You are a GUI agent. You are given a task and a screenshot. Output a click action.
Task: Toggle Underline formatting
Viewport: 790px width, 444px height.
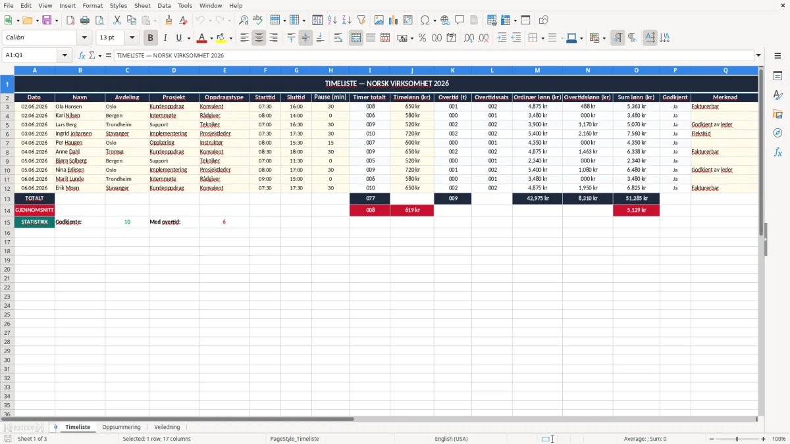pos(178,38)
